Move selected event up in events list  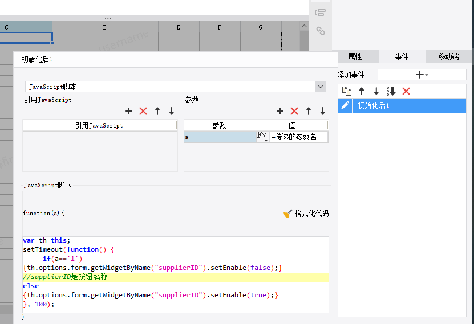(361, 91)
